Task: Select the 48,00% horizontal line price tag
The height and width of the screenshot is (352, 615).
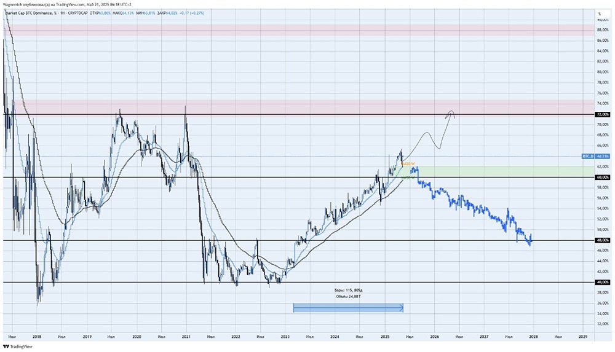Action: point(603,240)
